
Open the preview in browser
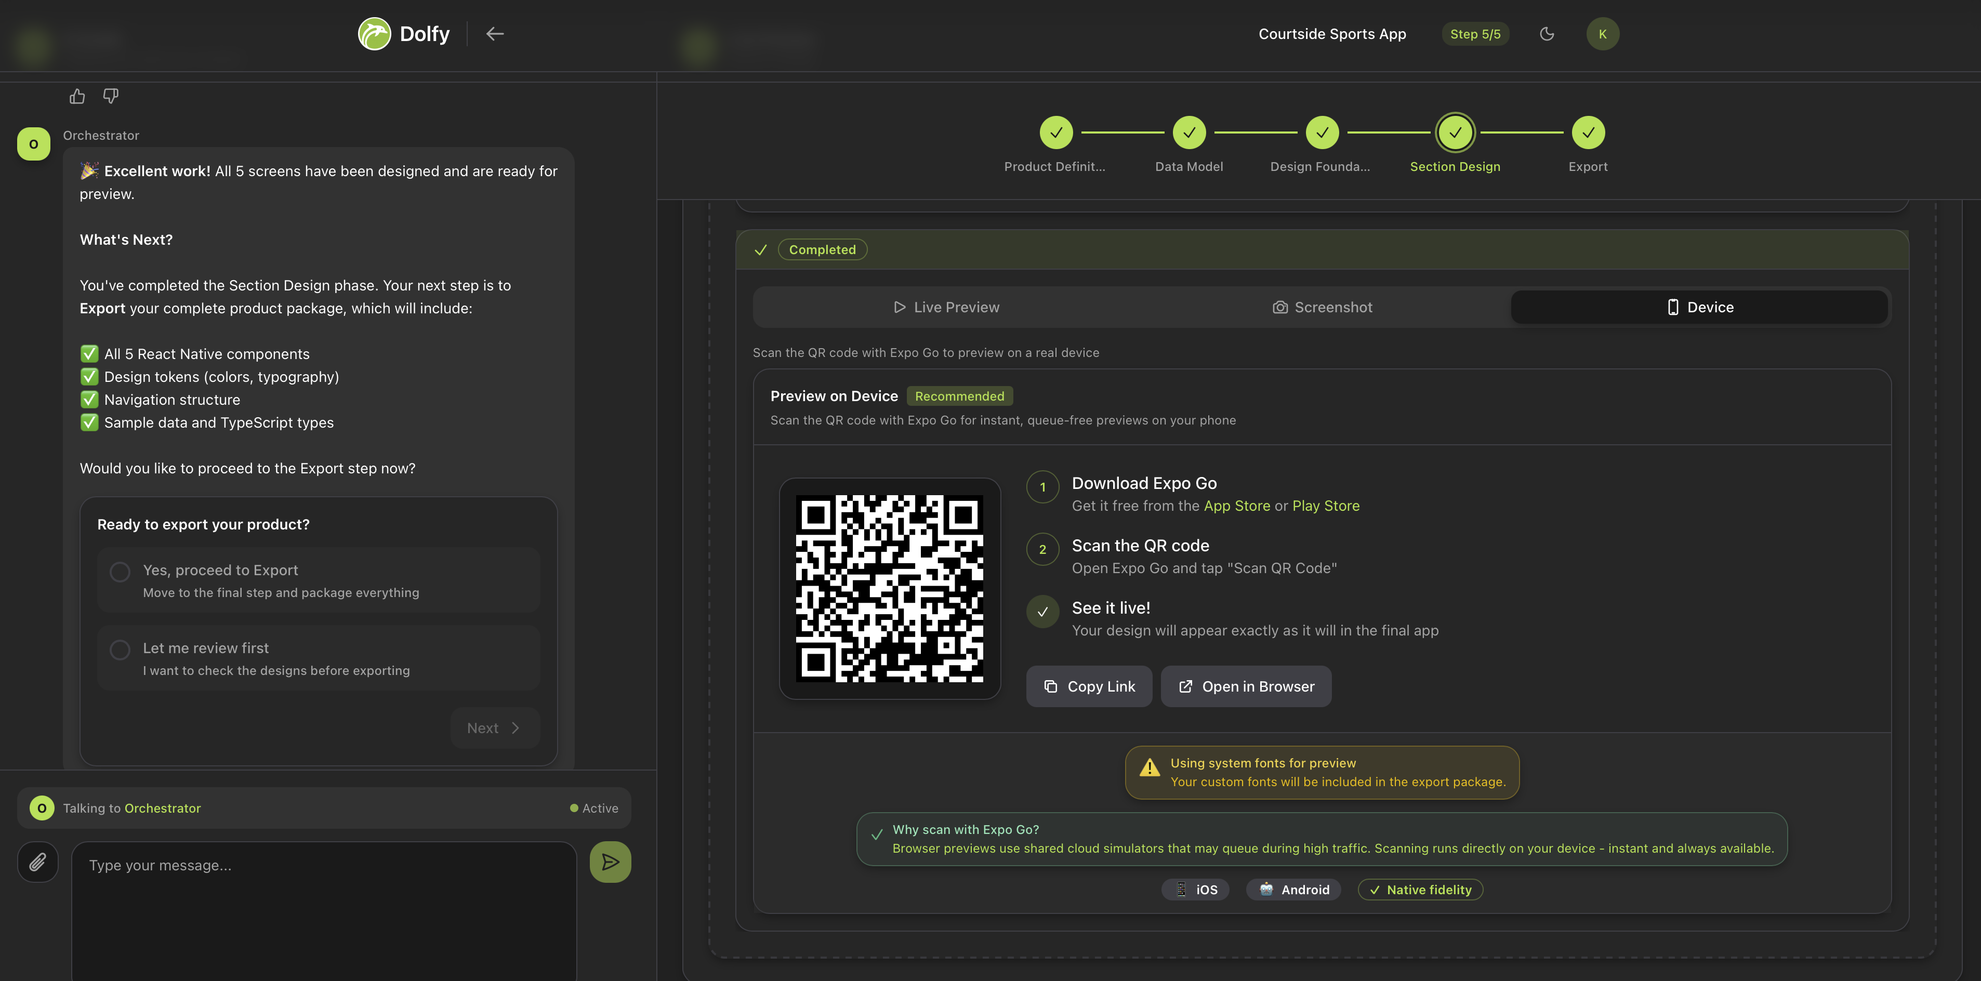1246,686
